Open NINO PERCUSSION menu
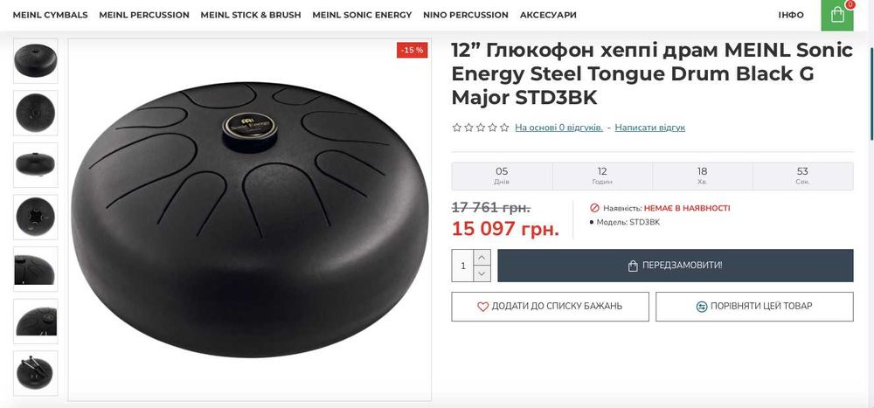This screenshot has height=408, width=874. tap(466, 15)
